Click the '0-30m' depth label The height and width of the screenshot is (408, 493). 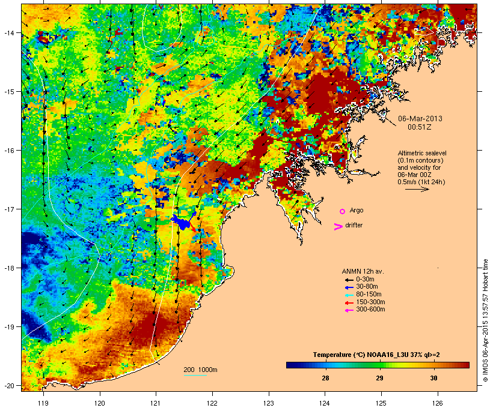point(365,280)
